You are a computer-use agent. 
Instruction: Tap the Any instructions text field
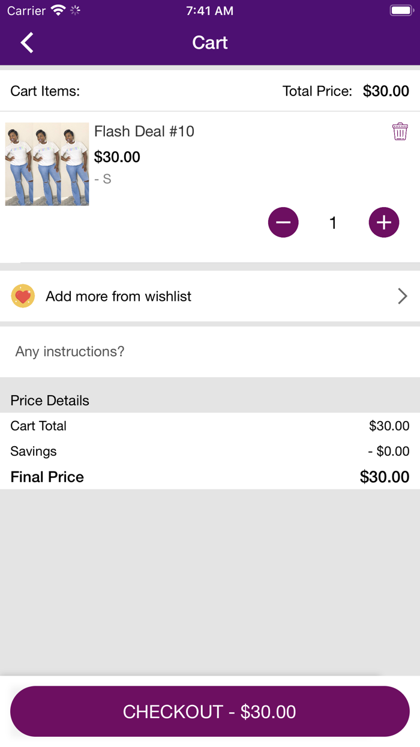(x=210, y=351)
